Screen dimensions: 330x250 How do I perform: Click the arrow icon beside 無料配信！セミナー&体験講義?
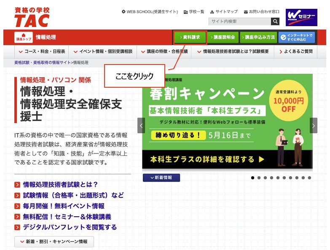pos(17,217)
